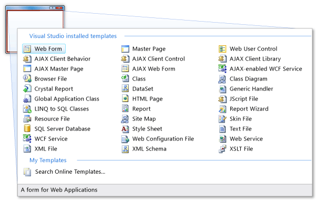This screenshot has height=201, width=317.
Task: Choose the Resource File icon
Action: pyautogui.click(x=27, y=119)
